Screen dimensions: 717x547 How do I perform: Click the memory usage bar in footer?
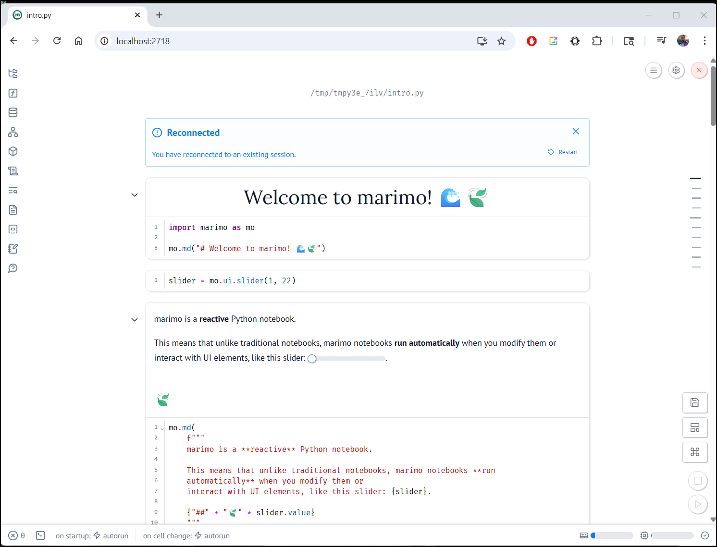612,535
